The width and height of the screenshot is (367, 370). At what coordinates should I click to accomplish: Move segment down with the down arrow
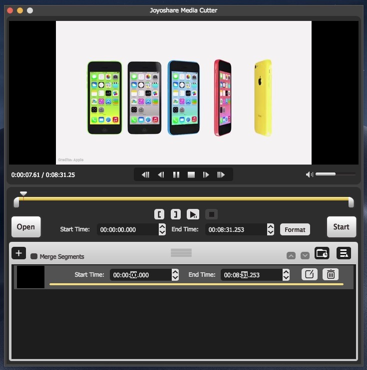[305, 256]
